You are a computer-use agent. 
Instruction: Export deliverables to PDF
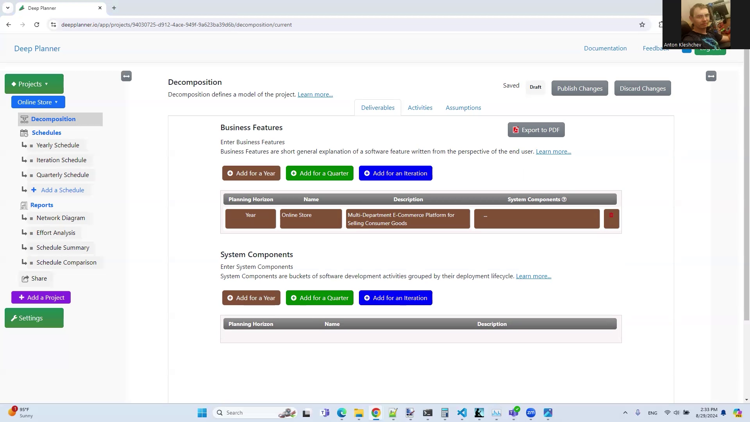536,130
